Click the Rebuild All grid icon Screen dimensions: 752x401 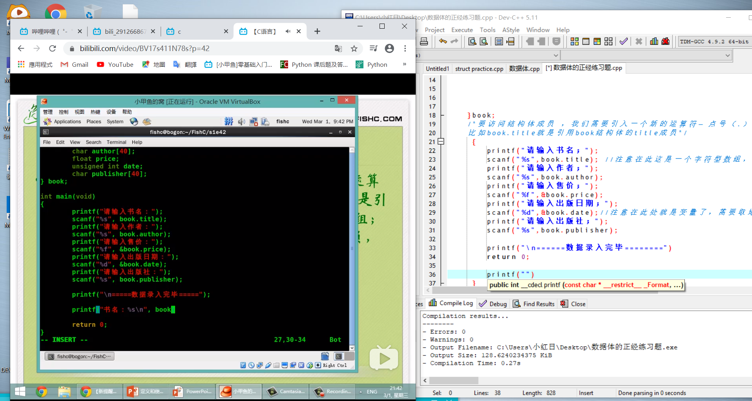point(608,41)
